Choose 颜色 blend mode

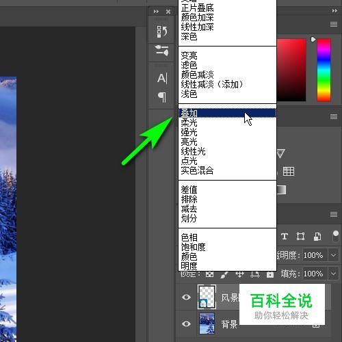(x=227, y=256)
